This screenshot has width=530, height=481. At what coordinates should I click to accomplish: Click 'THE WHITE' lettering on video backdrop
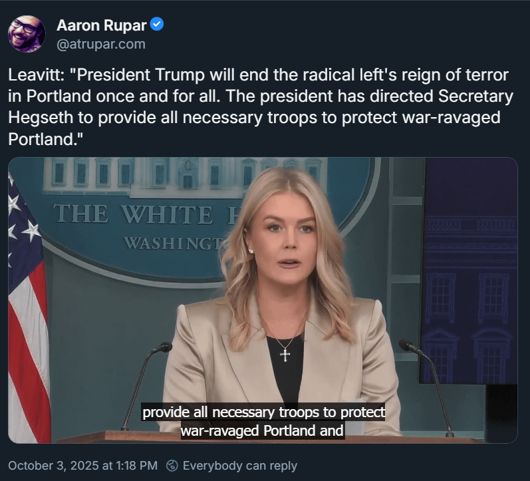(133, 214)
